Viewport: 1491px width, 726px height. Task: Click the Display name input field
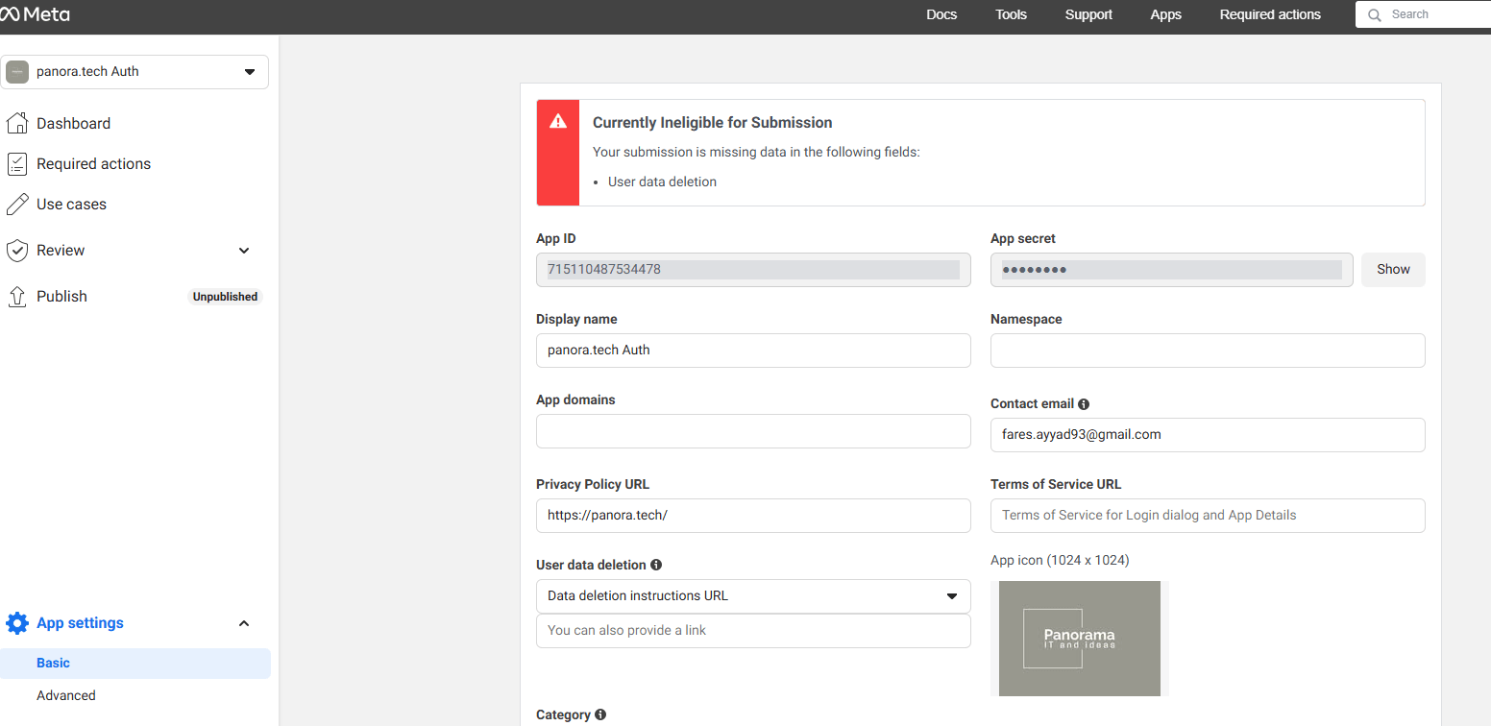(x=753, y=351)
